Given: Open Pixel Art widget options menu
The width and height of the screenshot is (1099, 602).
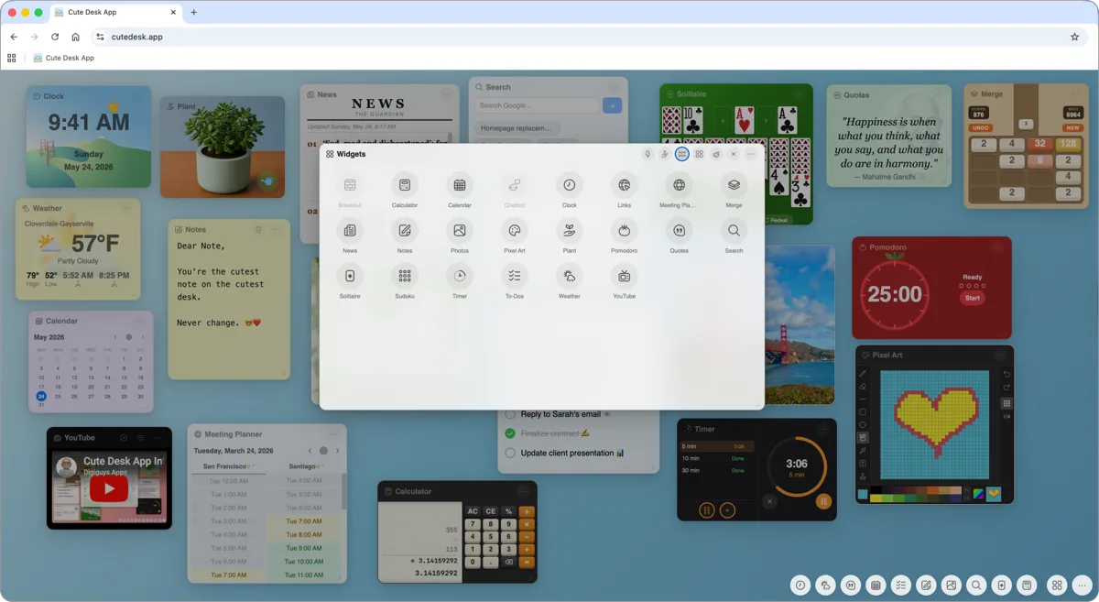Looking at the screenshot, I should (x=1000, y=355).
